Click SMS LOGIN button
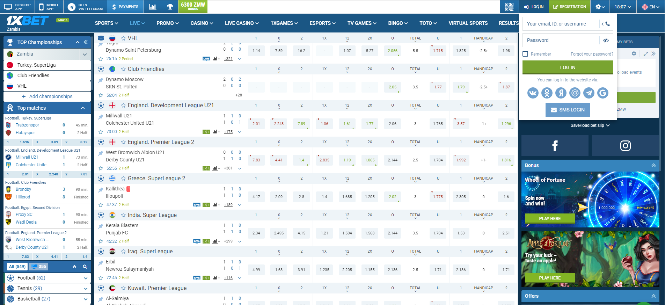Screen dimensions: 665x305 click(568, 110)
